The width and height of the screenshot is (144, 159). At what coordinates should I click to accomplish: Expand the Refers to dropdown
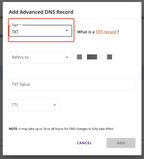(40, 57)
